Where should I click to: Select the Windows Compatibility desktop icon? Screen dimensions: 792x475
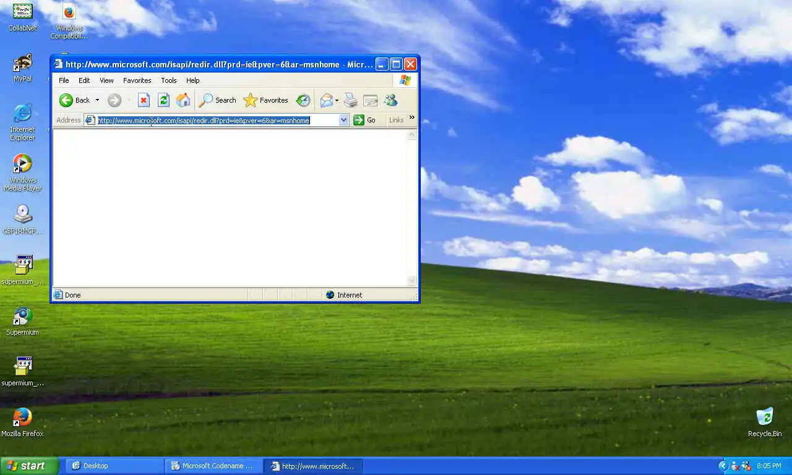point(69,21)
